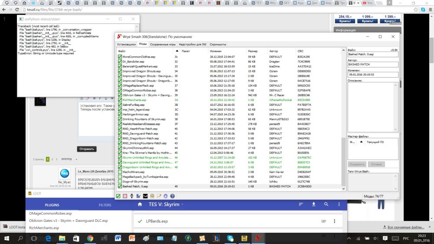
Task: Open Все скачанные файлы link in Chrome
Action: (x=406, y=227)
